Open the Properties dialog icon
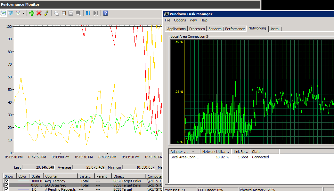334x191 pixels. (71, 13)
